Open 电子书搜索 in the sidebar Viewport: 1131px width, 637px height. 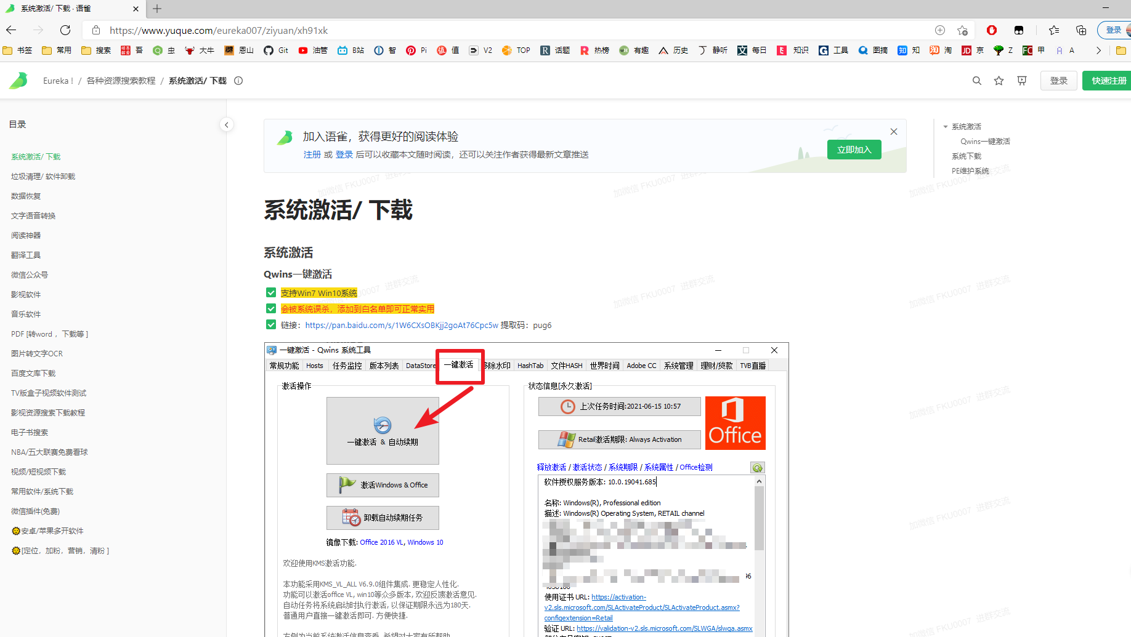click(x=30, y=433)
